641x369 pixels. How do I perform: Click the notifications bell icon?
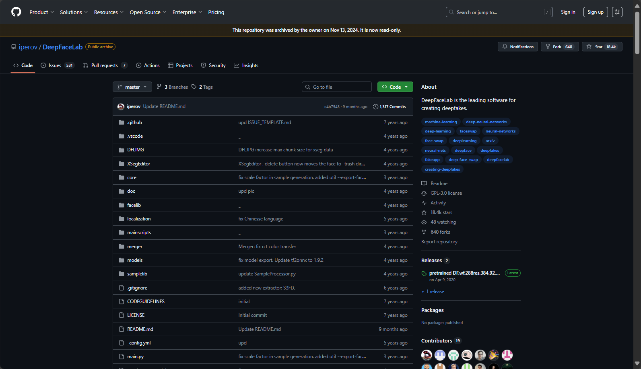point(505,47)
